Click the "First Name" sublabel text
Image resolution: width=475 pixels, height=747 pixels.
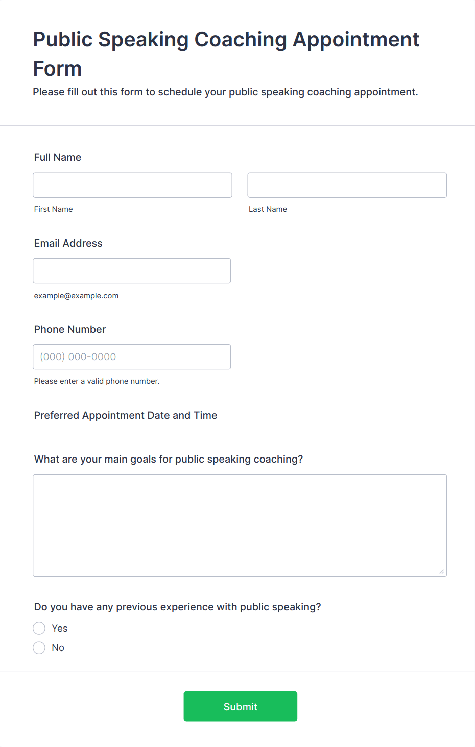[x=54, y=209]
